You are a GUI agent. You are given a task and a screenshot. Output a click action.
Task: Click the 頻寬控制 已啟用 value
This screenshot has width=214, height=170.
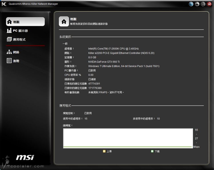88,113
